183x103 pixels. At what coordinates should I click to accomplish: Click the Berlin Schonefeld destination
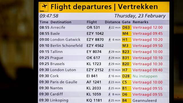(66, 46)
